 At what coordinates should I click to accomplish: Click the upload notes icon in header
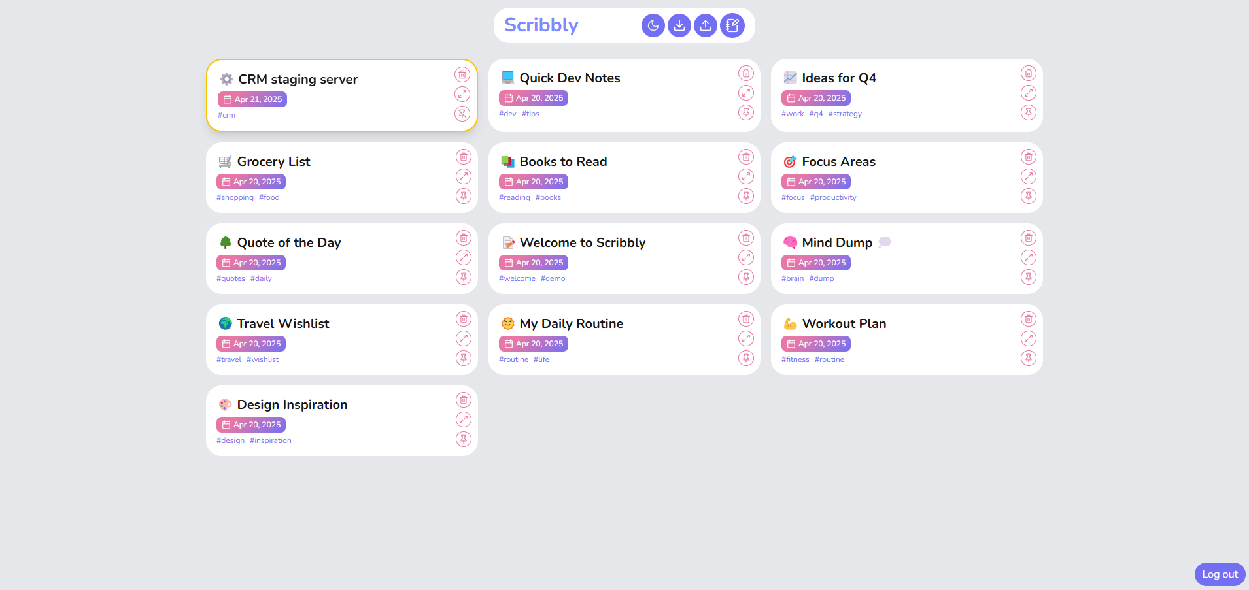coord(706,25)
